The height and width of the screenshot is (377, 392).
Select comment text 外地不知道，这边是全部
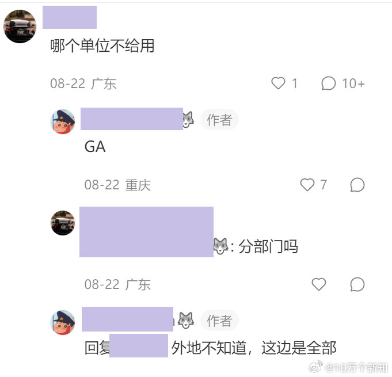coord(254,348)
